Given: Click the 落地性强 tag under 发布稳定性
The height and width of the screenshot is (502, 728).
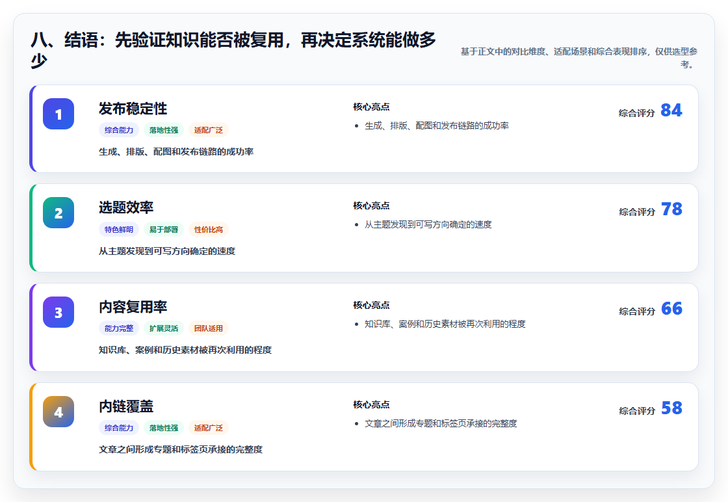Looking at the screenshot, I should 163,130.
